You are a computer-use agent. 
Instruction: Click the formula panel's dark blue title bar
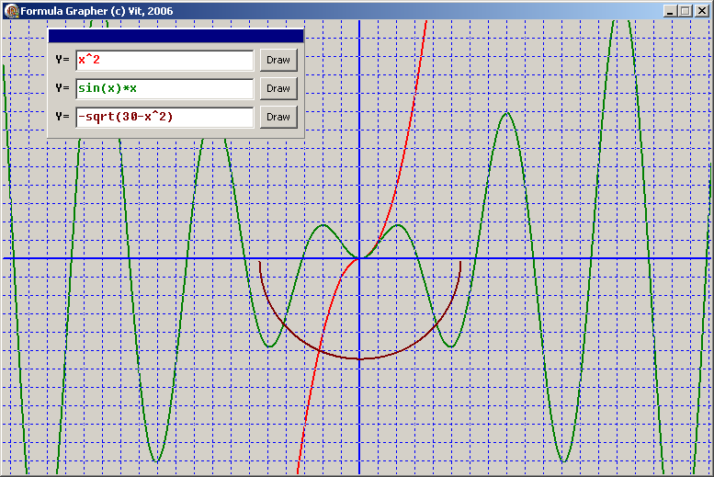pyautogui.click(x=175, y=36)
